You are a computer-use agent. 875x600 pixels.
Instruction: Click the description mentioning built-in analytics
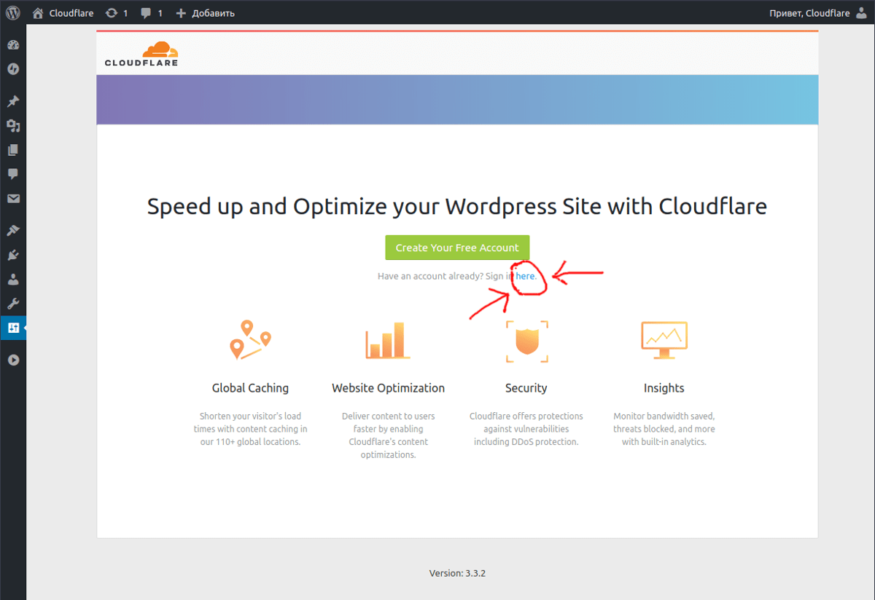(664, 429)
